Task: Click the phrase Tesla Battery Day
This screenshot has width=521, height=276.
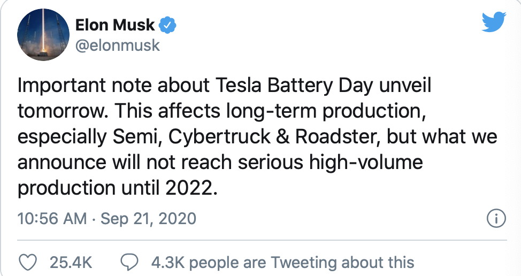Action: coord(294,86)
